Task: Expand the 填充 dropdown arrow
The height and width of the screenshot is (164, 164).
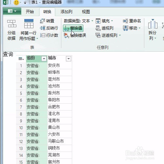Action: click(112, 21)
